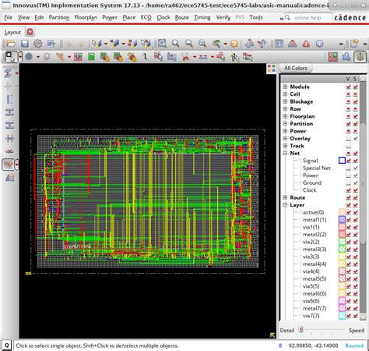Toggle Track visibility checkbox
The image size is (369, 351).
(349, 146)
